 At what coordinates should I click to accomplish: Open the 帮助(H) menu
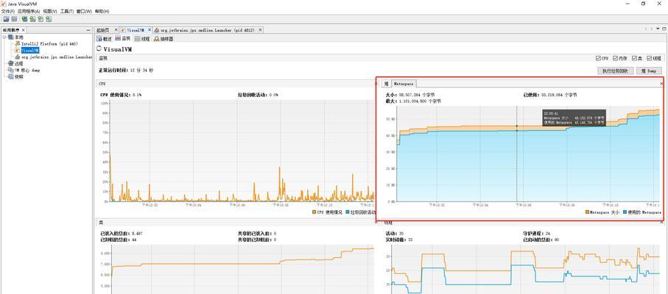102,11
